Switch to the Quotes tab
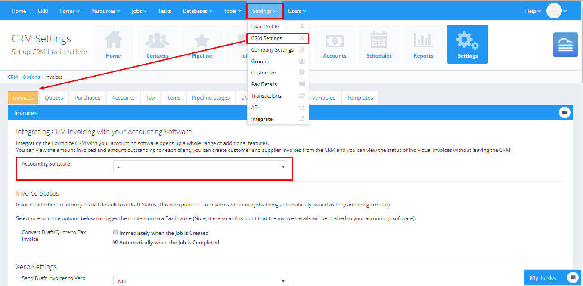583x286 pixels. pyautogui.click(x=53, y=98)
